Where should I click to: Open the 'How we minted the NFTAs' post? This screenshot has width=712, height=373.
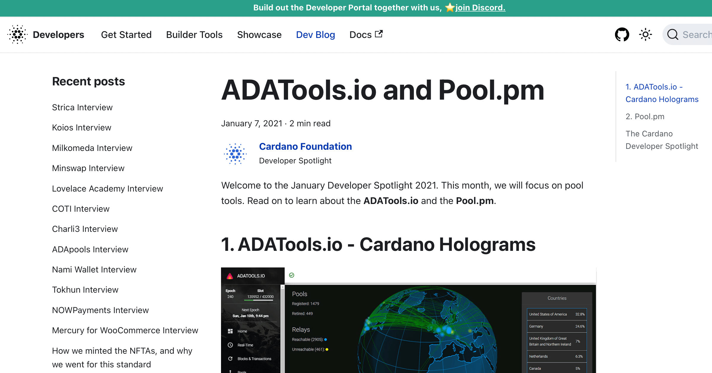(122, 358)
